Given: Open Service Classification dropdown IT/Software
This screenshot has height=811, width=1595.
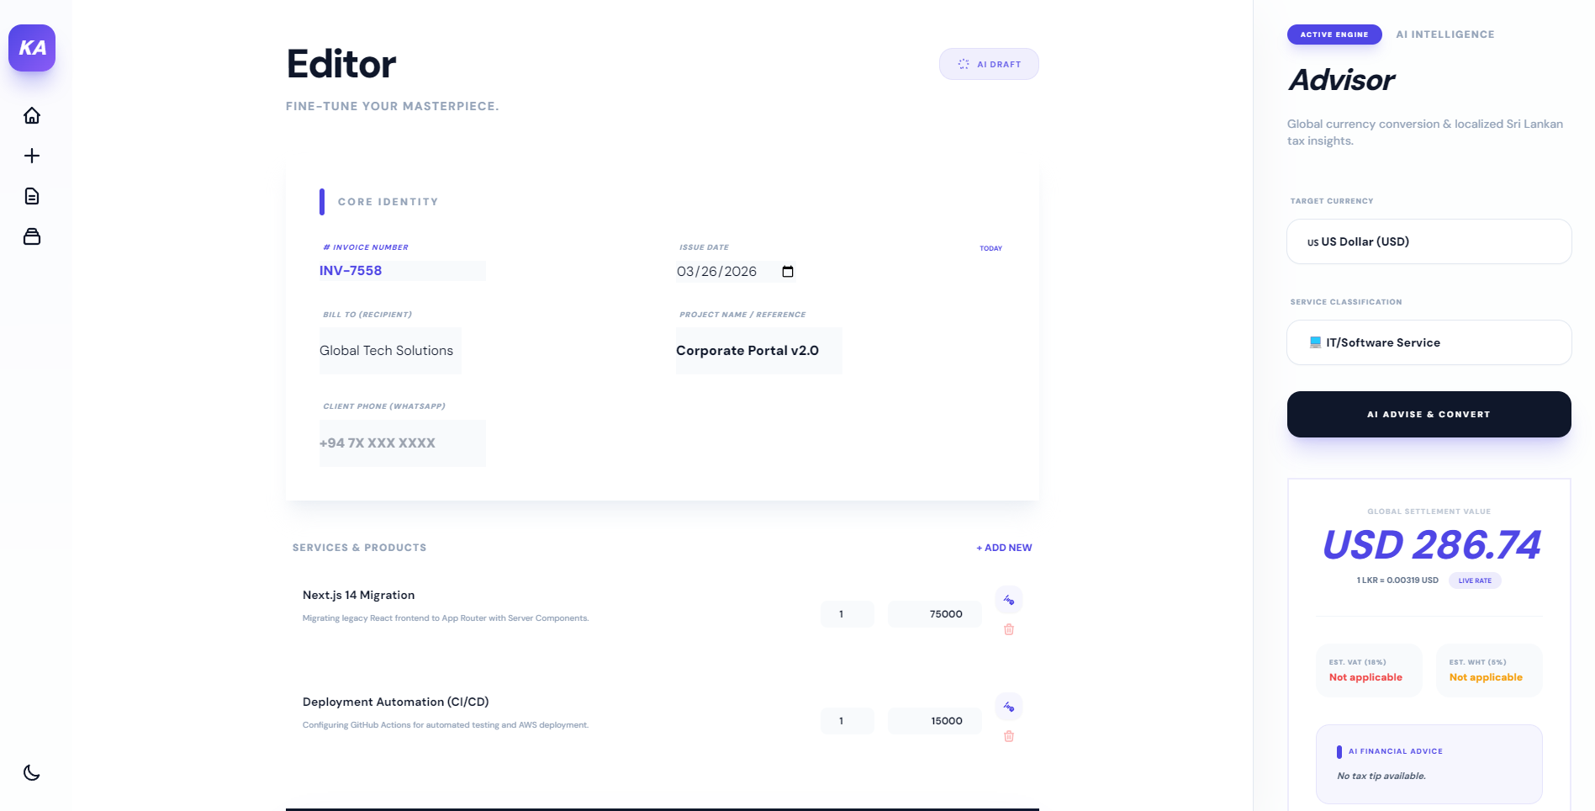Looking at the screenshot, I should (1429, 342).
